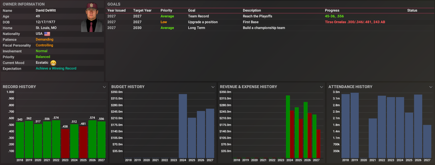
Task: Click the Goal column header
Action: pyautogui.click(x=192, y=11)
